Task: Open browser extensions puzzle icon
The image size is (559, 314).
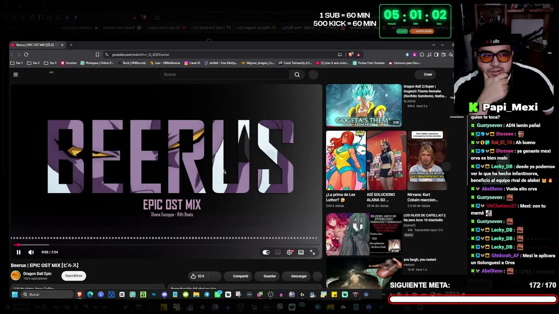Action: (421, 55)
